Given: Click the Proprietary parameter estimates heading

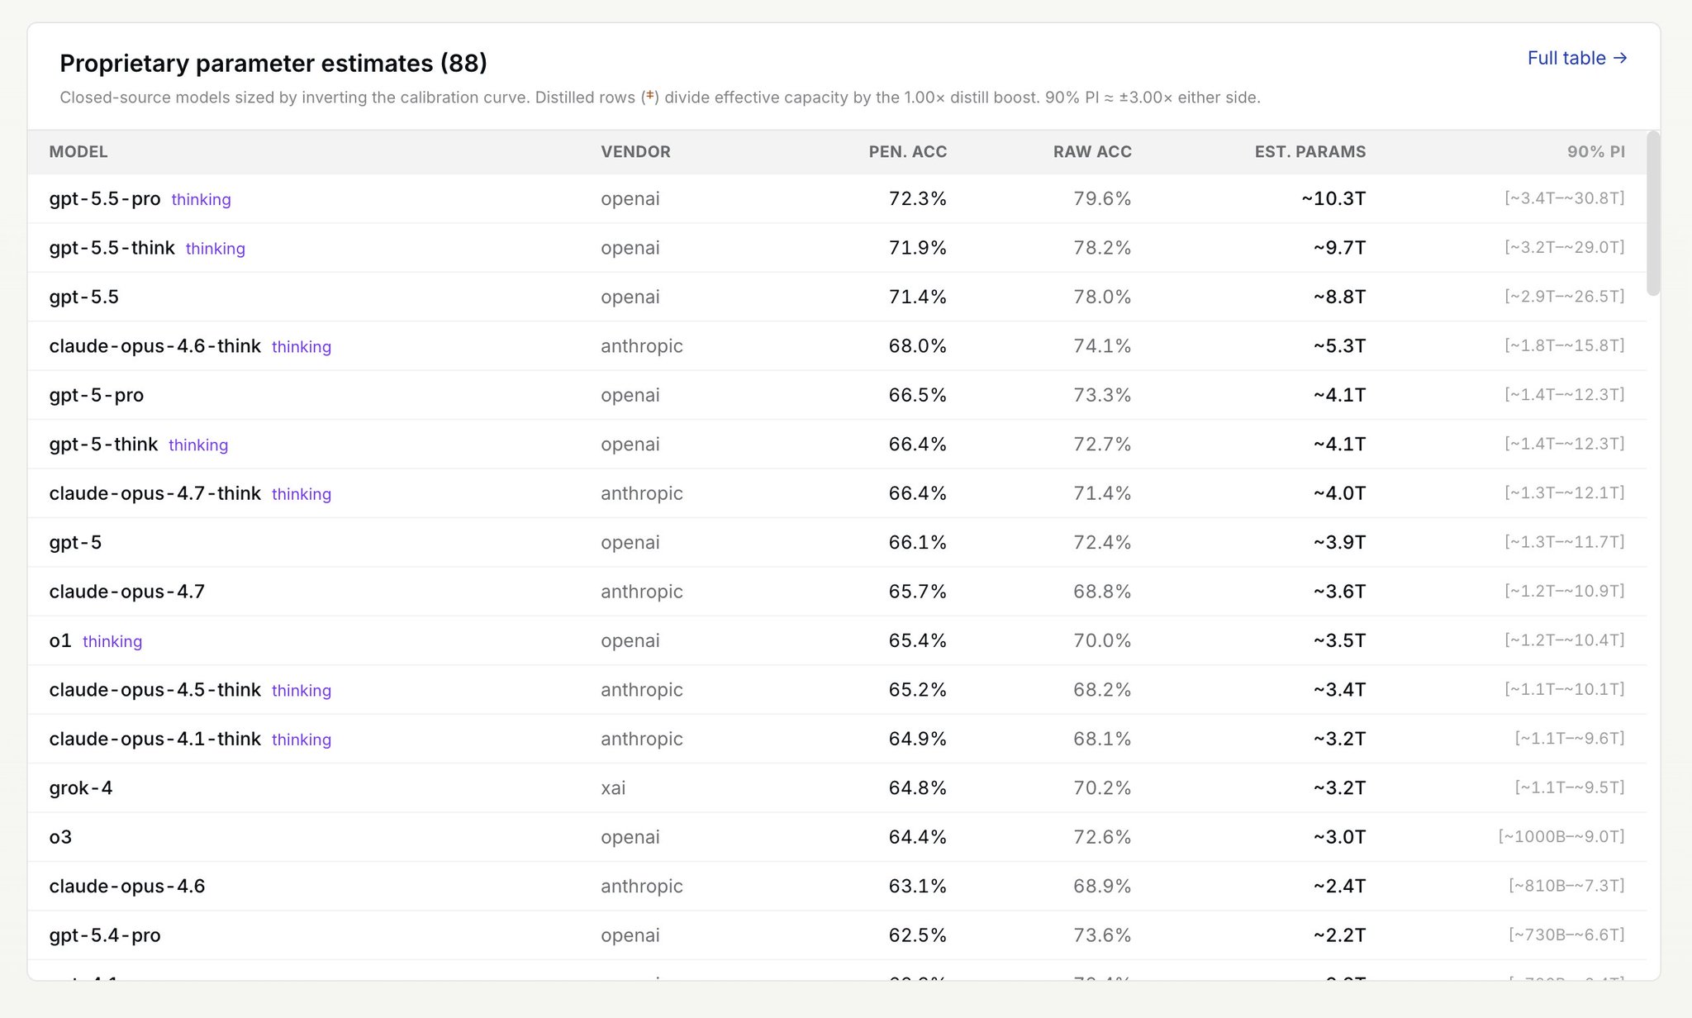Looking at the screenshot, I should pos(273,63).
